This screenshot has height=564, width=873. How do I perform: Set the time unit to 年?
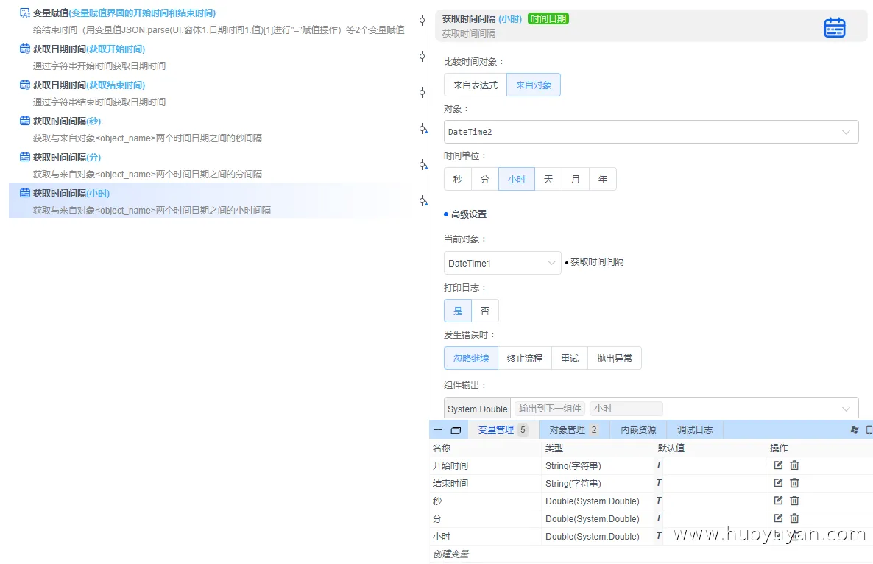click(x=603, y=179)
